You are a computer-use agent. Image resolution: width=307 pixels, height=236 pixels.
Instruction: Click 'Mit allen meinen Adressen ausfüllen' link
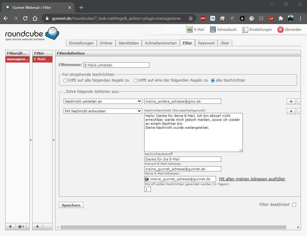252,179
